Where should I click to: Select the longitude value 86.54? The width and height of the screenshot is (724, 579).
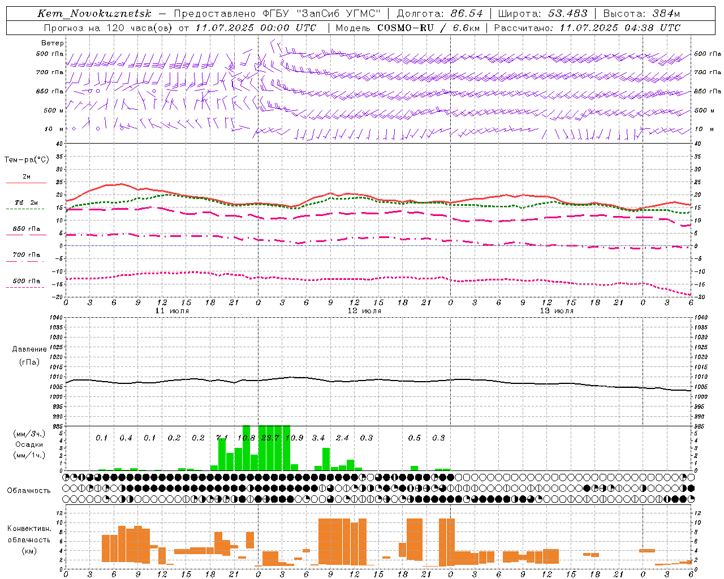coord(467,14)
